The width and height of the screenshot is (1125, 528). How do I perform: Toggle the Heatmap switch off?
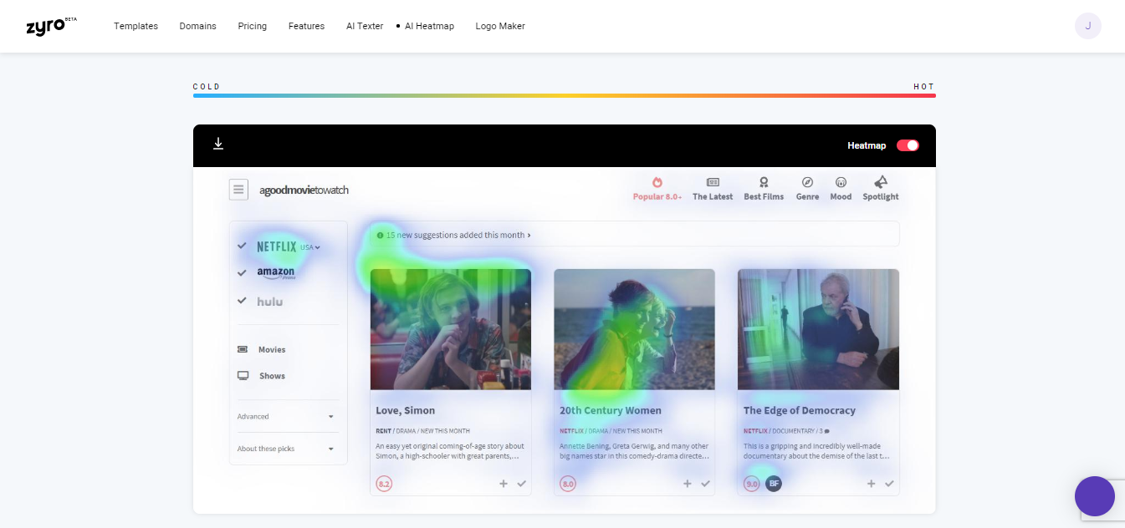[x=908, y=145]
